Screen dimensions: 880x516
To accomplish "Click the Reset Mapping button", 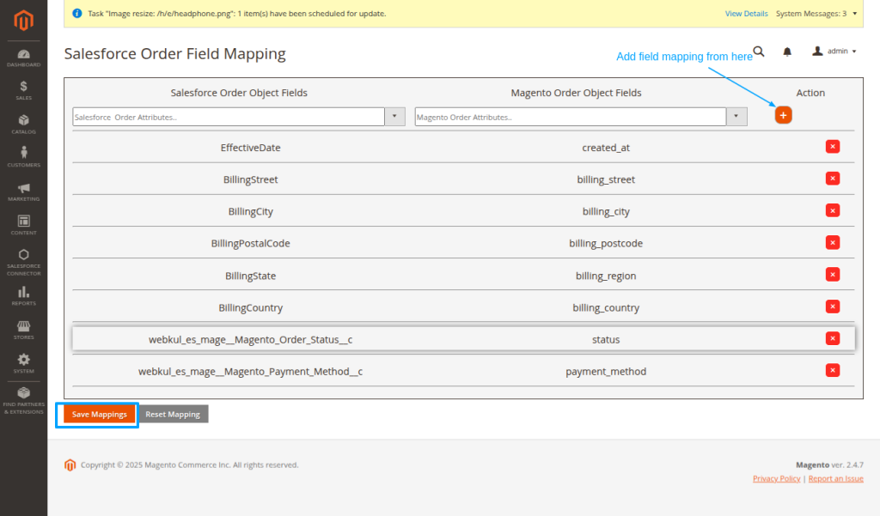I will point(173,414).
